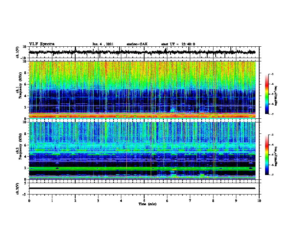Click the time axis tick label "4"
This screenshot has height=225, width=292.
coord(121,201)
